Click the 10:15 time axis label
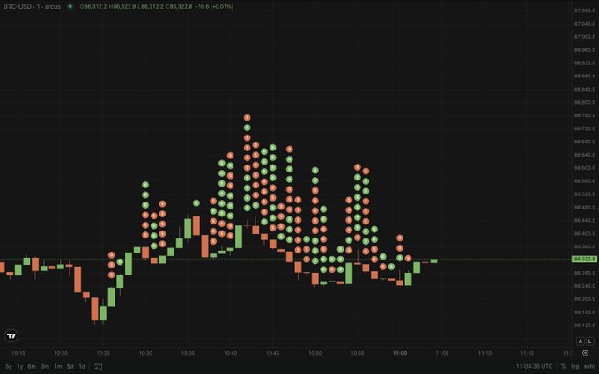The width and height of the screenshot is (599, 374). click(18, 353)
